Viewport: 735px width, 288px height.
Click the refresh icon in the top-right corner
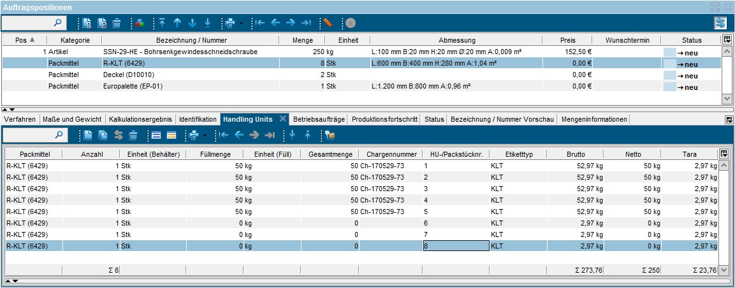(720, 23)
